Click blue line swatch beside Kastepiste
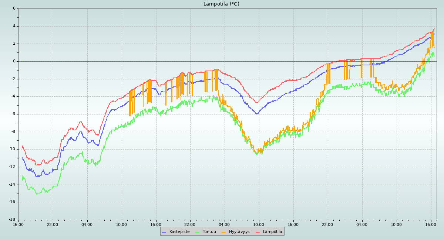444x240 pixels. pyautogui.click(x=165, y=232)
